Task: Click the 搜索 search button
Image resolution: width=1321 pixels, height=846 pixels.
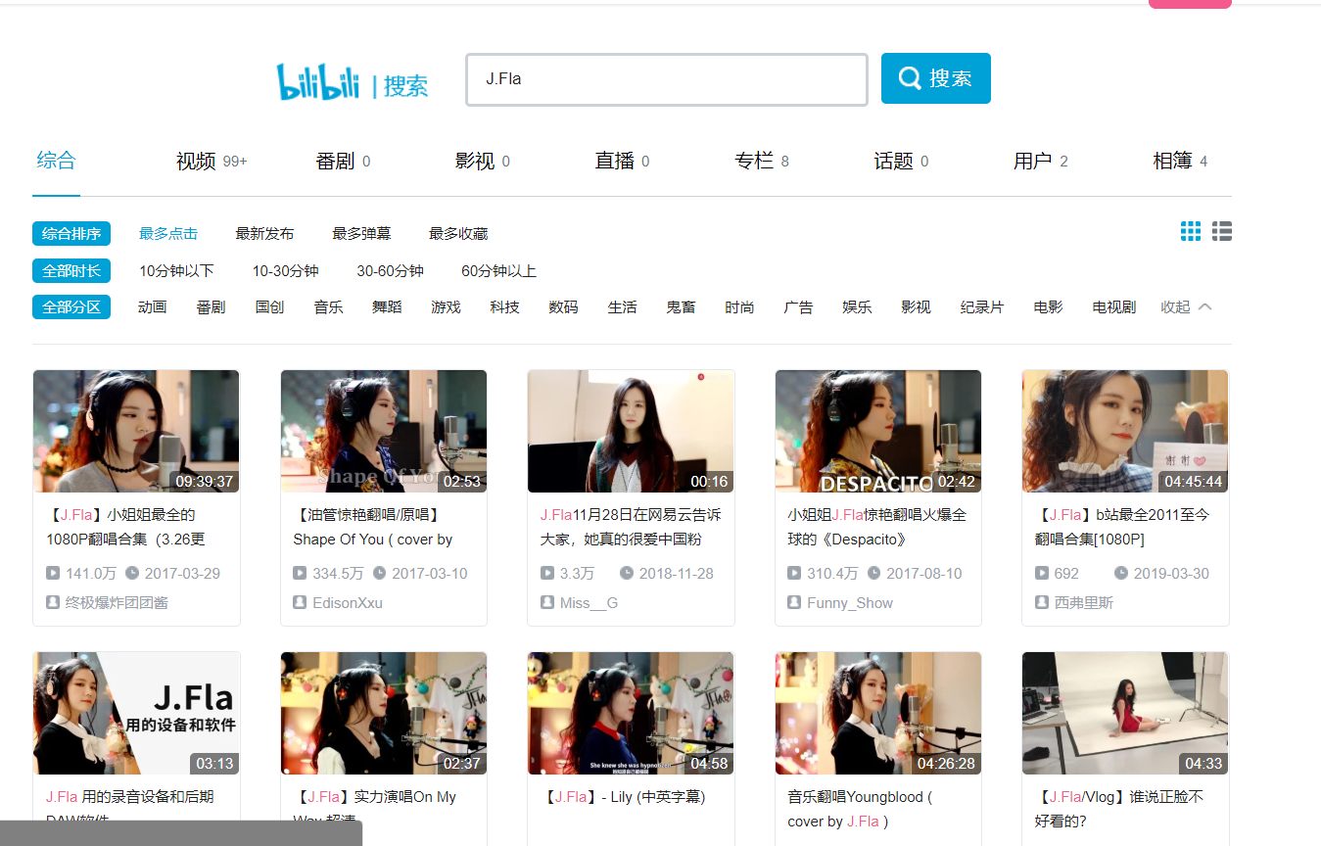Action: [935, 78]
